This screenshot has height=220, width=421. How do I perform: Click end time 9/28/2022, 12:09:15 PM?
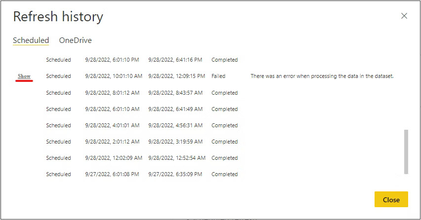coord(176,76)
